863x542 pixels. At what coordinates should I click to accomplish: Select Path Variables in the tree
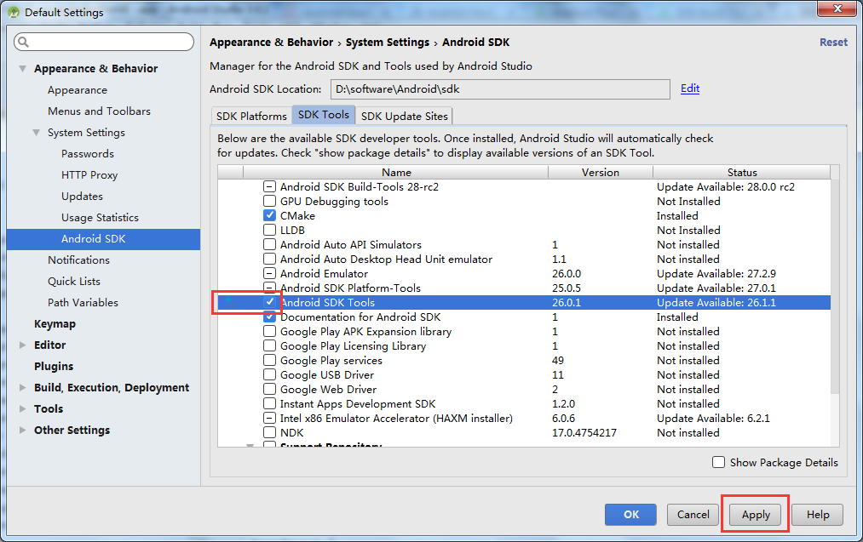[x=83, y=302]
